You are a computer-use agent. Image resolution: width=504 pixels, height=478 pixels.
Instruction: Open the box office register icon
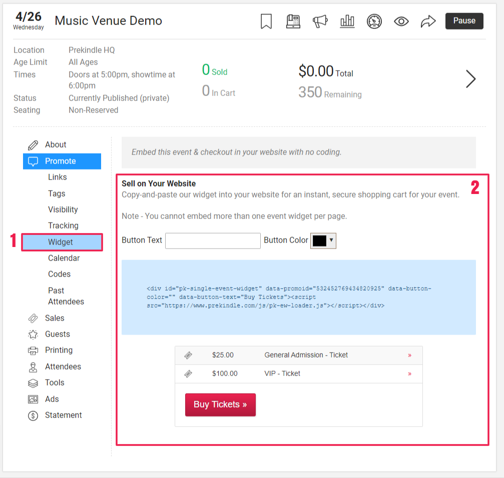click(x=293, y=21)
